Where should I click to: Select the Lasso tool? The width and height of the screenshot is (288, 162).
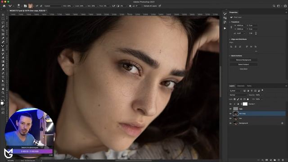click(x=3, y=22)
